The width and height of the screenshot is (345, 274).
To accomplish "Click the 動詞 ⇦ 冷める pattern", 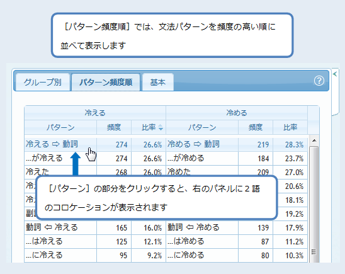I will click(194, 227).
